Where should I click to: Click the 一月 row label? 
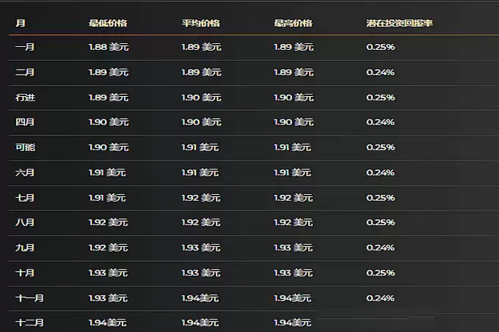(25, 47)
